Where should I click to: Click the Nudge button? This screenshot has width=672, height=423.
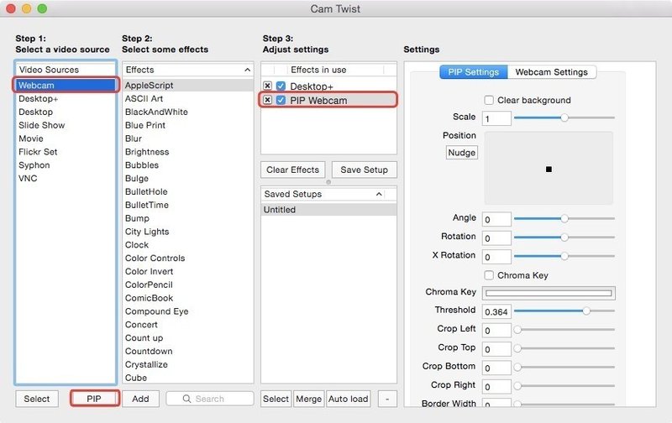click(x=461, y=153)
